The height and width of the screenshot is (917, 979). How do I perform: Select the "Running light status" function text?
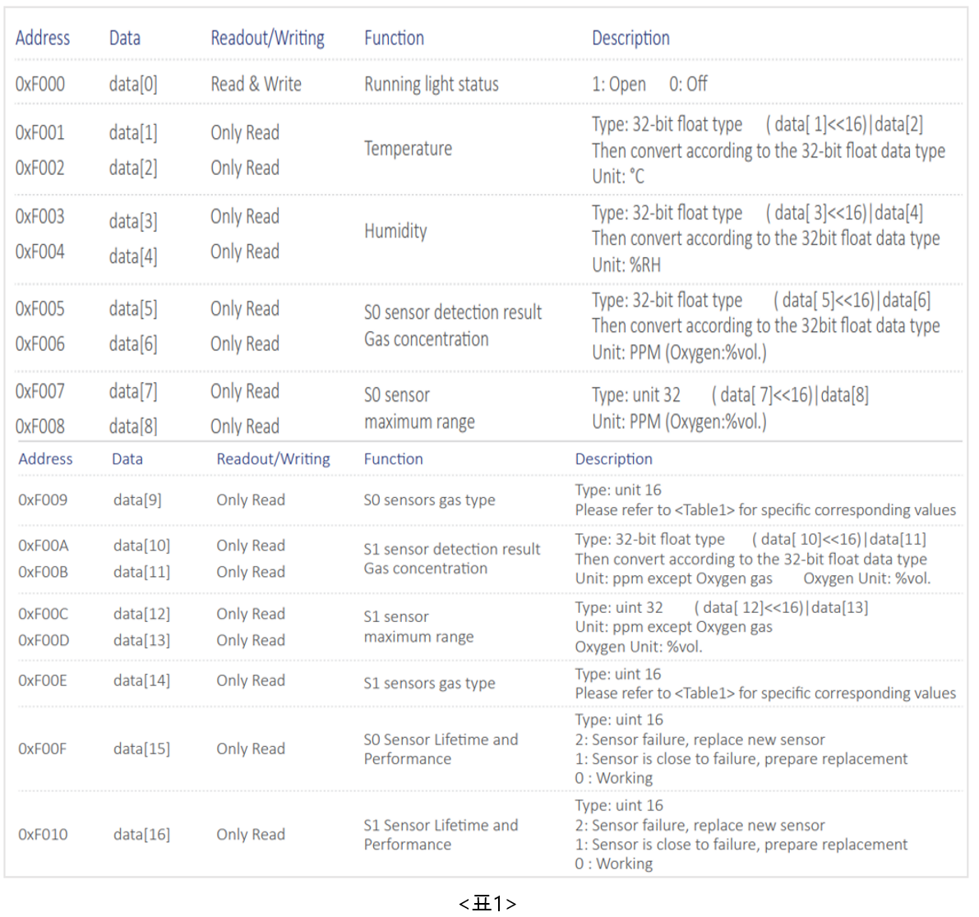(431, 84)
